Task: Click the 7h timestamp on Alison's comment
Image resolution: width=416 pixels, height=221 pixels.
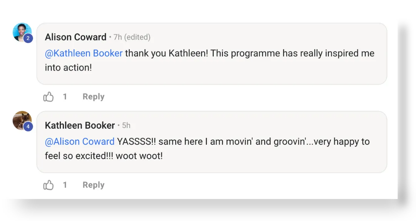Action: pyautogui.click(x=118, y=37)
